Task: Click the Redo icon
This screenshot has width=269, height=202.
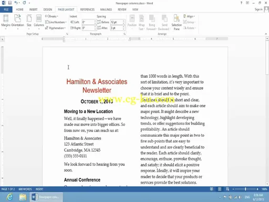Action: [24, 3]
